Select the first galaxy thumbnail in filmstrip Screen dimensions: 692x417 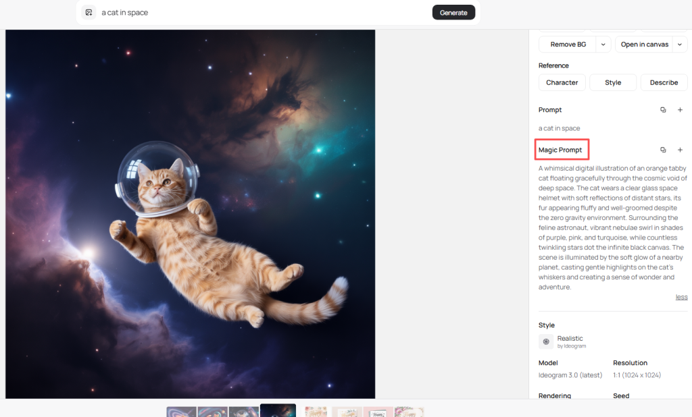point(181,412)
